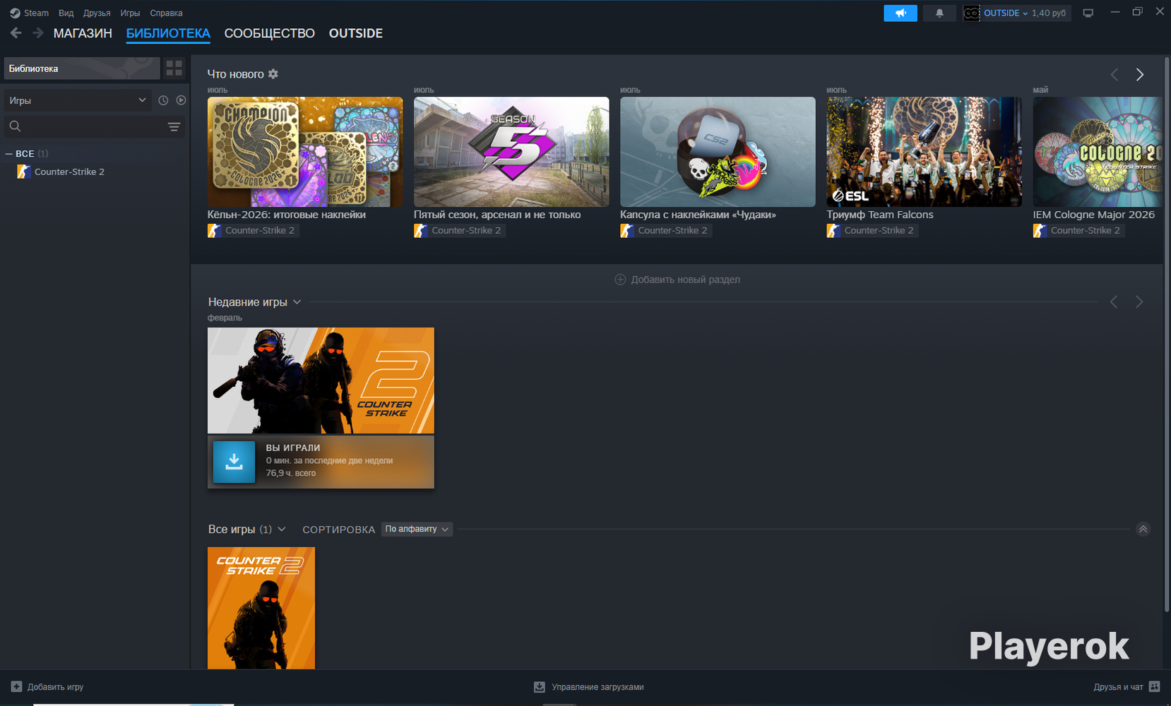1171x706 pixels.
Task: Click the back navigation arrow
Action: pyautogui.click(x=16, y=33)
